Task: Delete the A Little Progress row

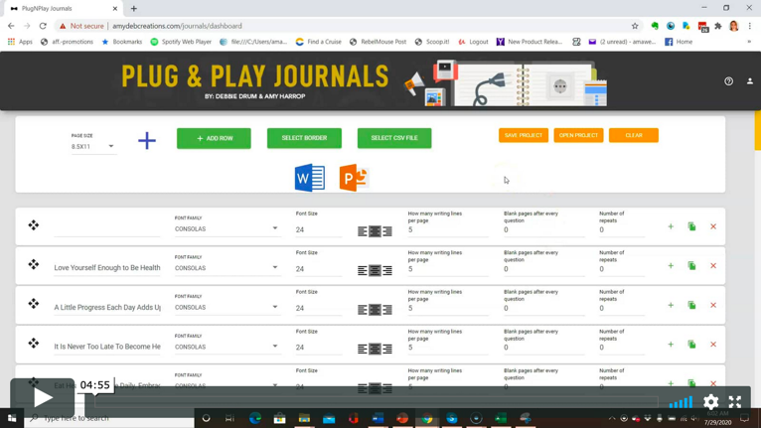Action: (x=713, y=305)
